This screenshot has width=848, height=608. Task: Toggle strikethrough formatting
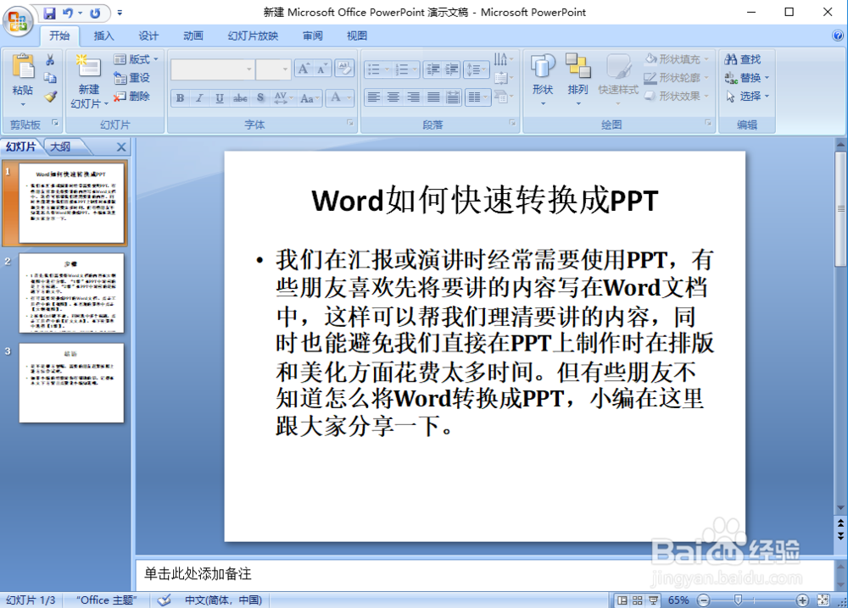(240, 97)
